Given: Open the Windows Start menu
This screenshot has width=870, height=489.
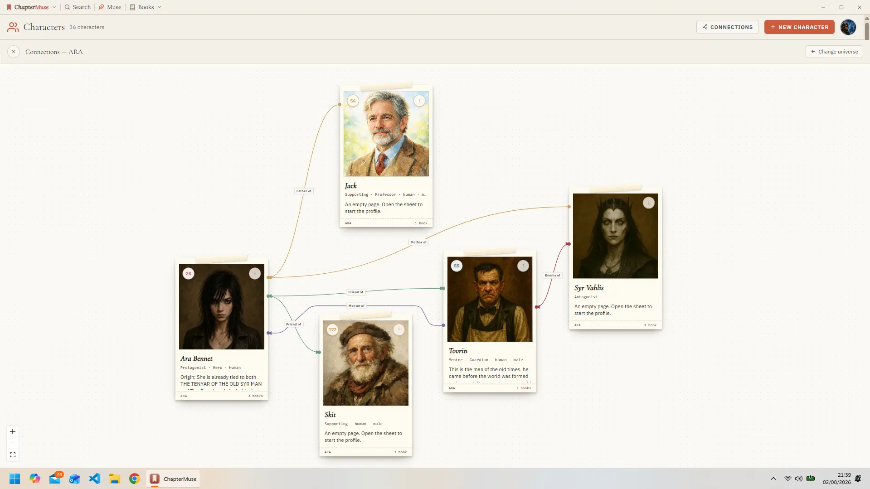Looking at the screenshot, I should click(15, 479).
